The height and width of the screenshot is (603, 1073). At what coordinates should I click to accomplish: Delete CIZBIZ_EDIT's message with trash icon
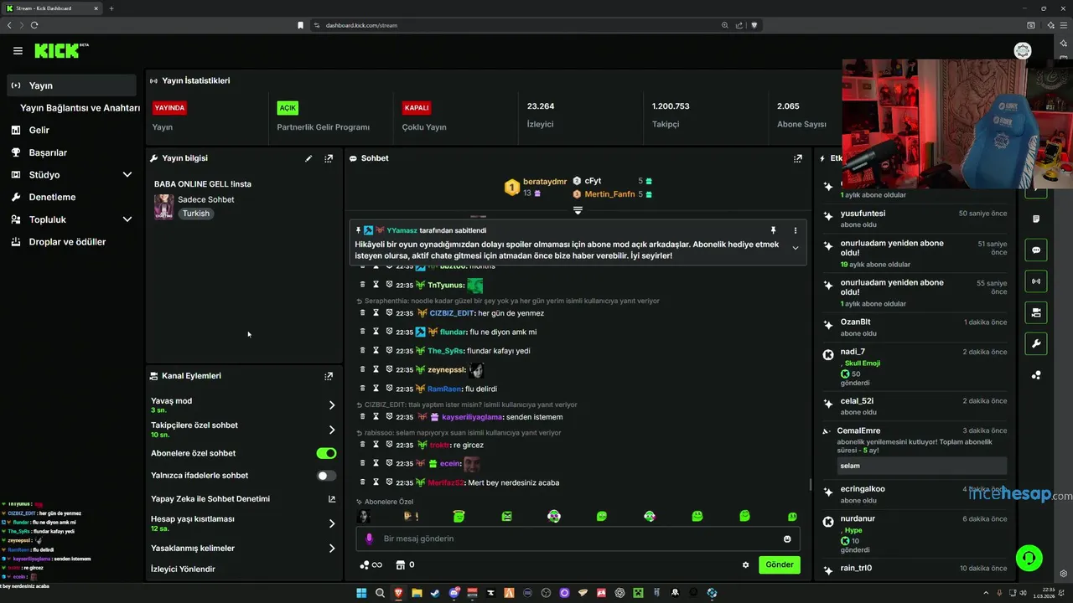click(x=362, y=313)
